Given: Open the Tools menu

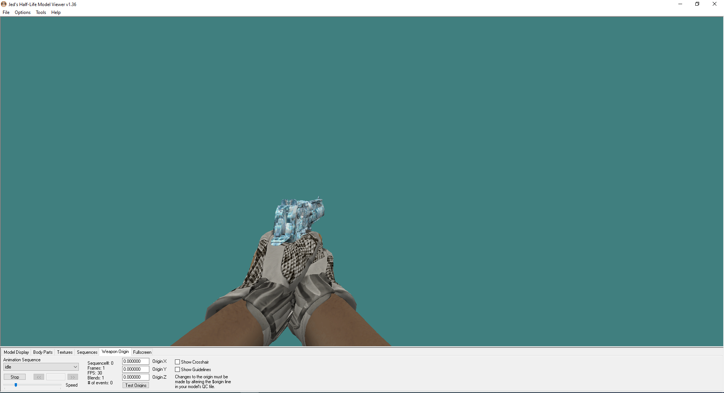Looking at the screenshot, I should pos(41,12).
